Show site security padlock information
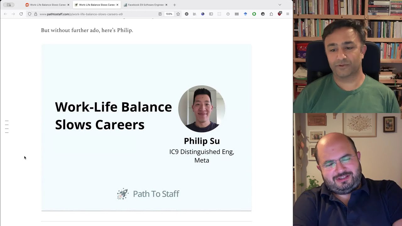The width and height of the screenshot is (402, 226). (x=35, y=14)
